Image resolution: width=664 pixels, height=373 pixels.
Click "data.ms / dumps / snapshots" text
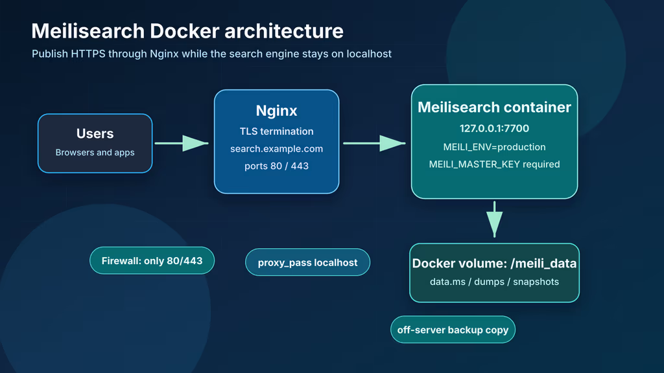pos(494,282)
